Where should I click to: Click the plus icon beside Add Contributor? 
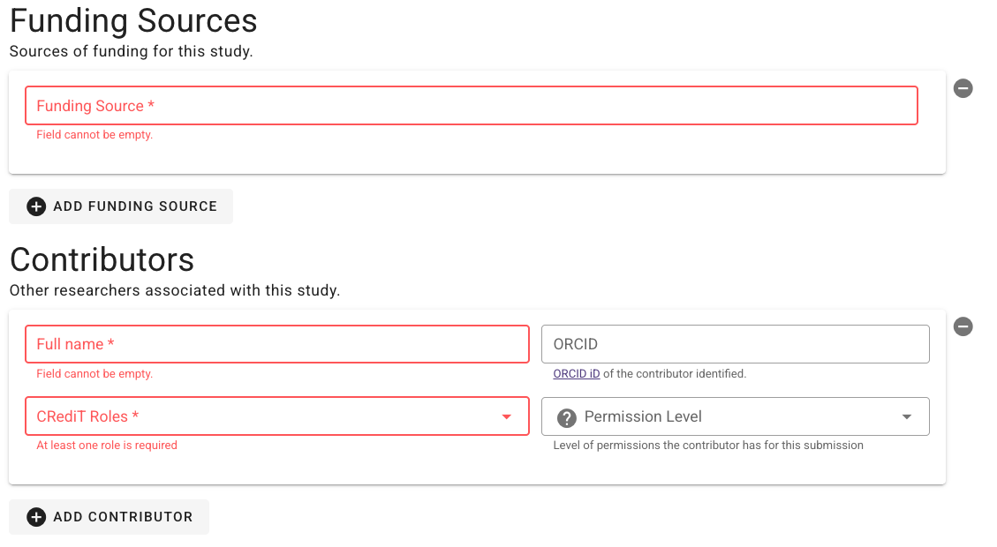[36, 517]
